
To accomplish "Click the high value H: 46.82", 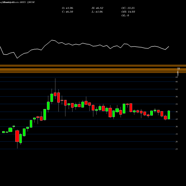I will pos(97,8).
